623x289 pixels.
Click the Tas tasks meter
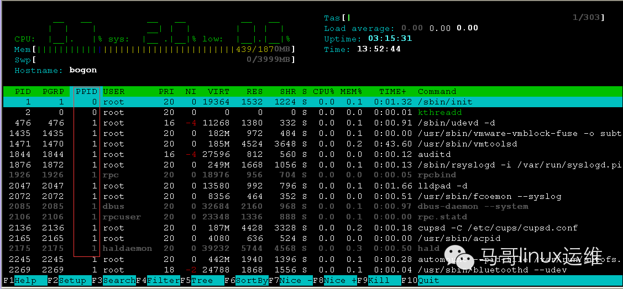(464, 18)
